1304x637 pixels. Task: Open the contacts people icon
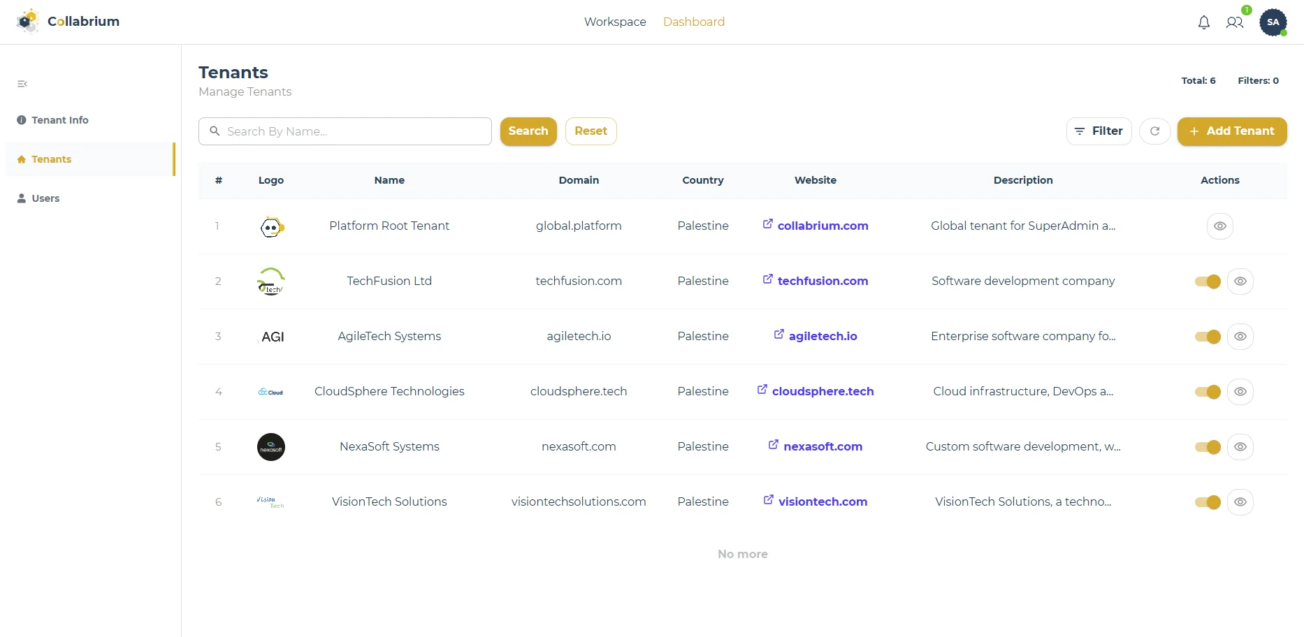pos(1235,22)
